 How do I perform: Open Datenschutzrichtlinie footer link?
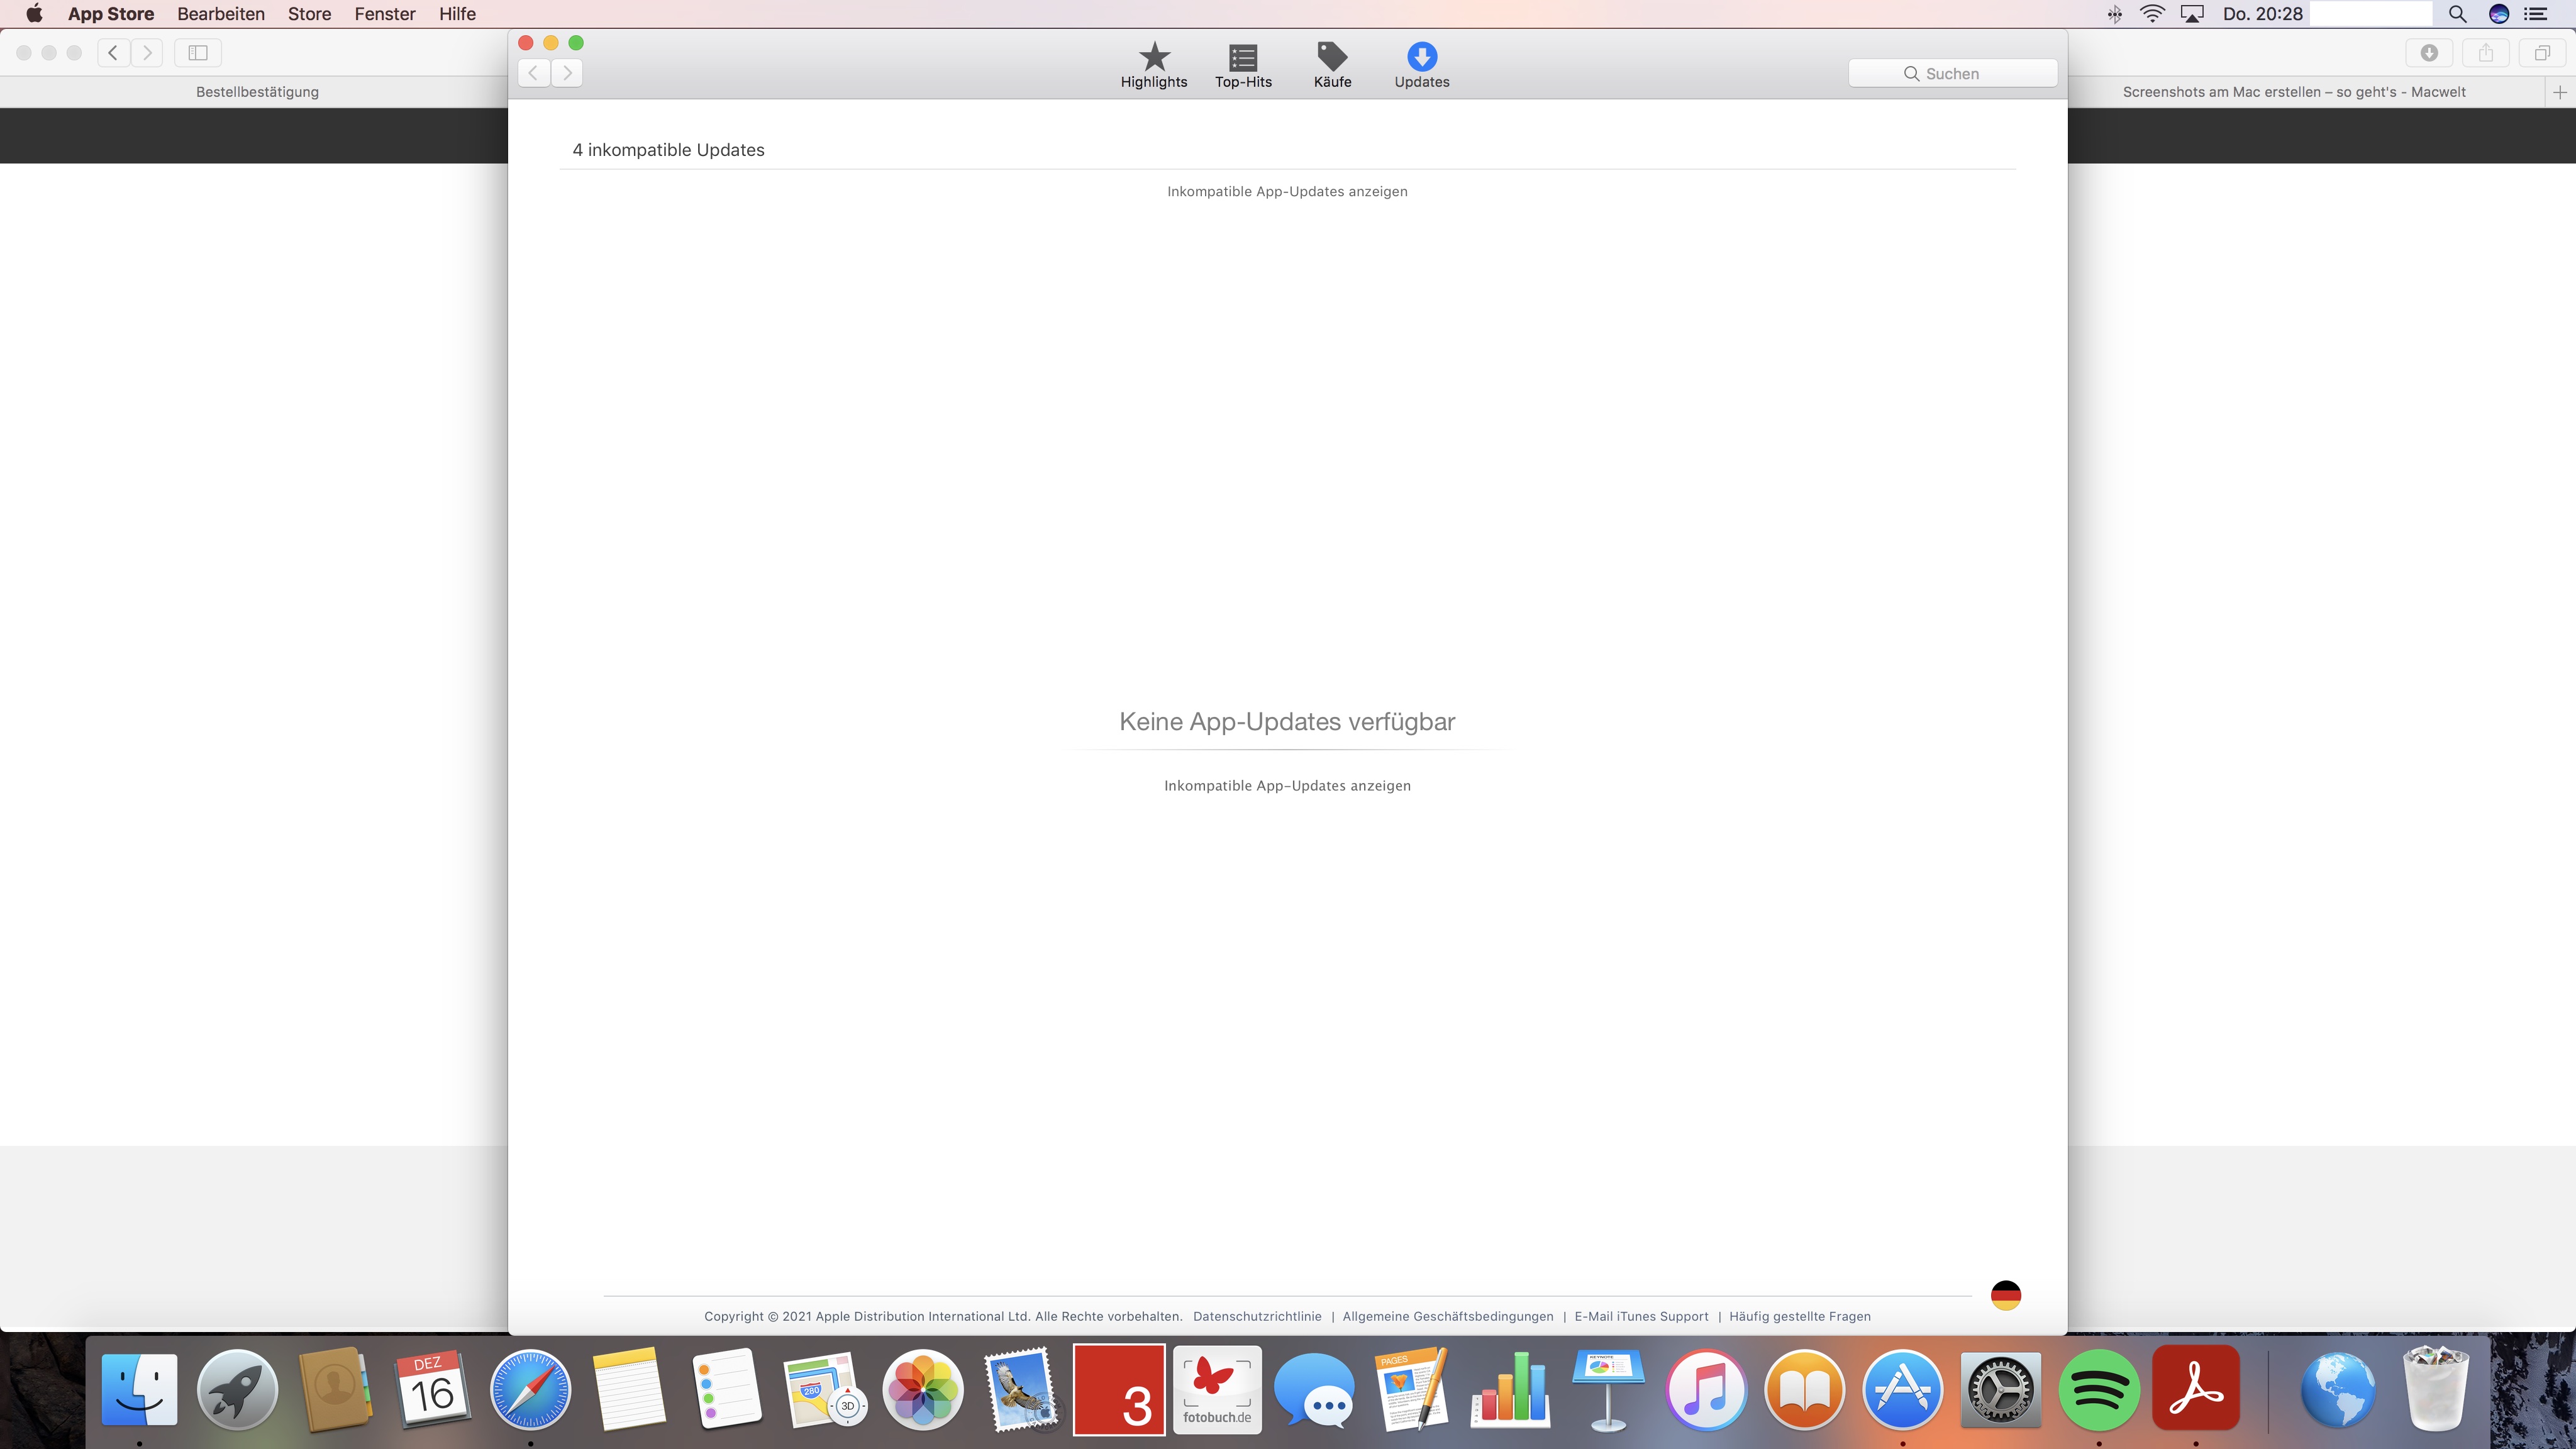[1257, 1316]
